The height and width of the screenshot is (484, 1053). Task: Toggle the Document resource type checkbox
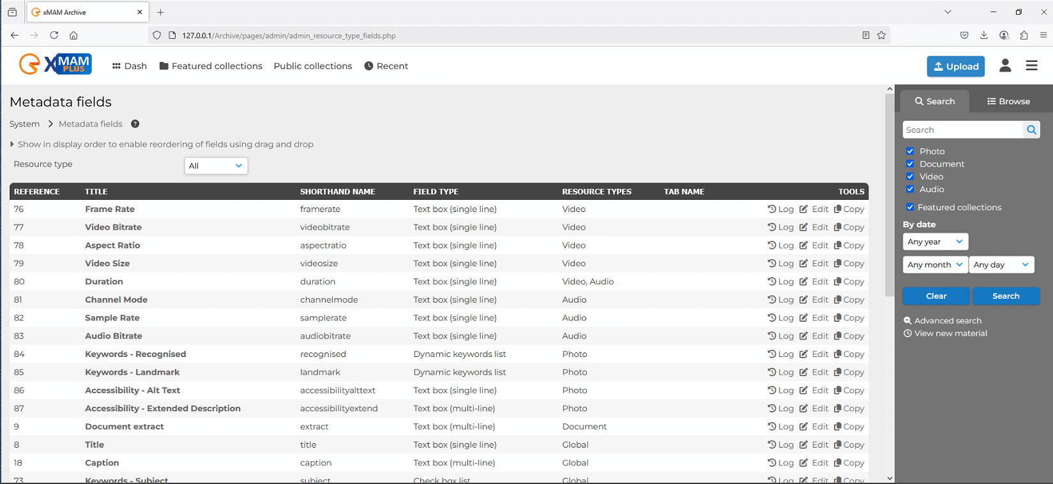(x=910, y=164)
